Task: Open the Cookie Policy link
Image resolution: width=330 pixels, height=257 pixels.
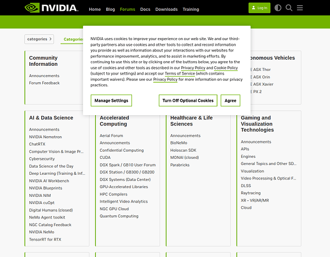Action: click(x=226, y=68)
